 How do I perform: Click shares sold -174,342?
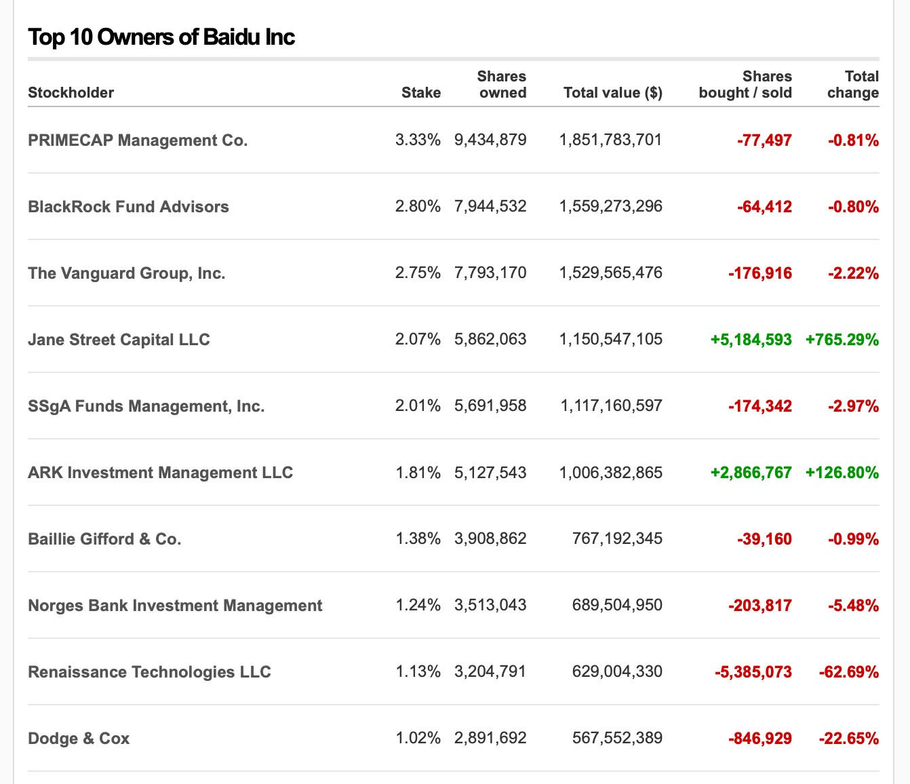(x=760, y=406)
